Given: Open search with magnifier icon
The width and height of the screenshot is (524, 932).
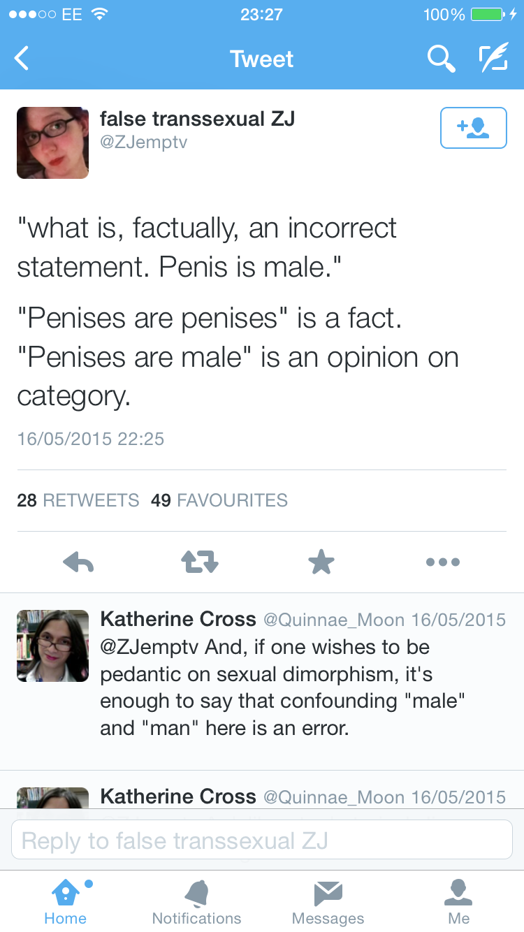Looking at the screenshot, I should click(x=441, y=59).
